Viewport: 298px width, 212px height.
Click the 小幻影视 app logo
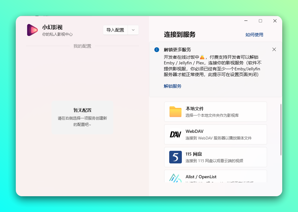[32, 30]
